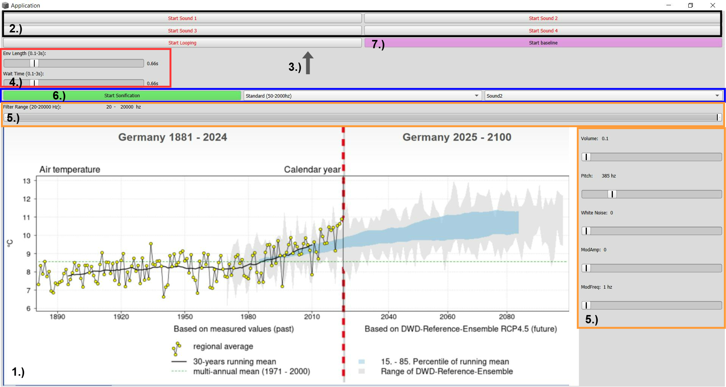Click the 'ModAmp: 0' label
This screenshot has height=387, width=726.
[x=593, y=250]
